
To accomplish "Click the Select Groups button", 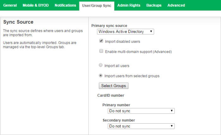I will click(x=114, y=86).
